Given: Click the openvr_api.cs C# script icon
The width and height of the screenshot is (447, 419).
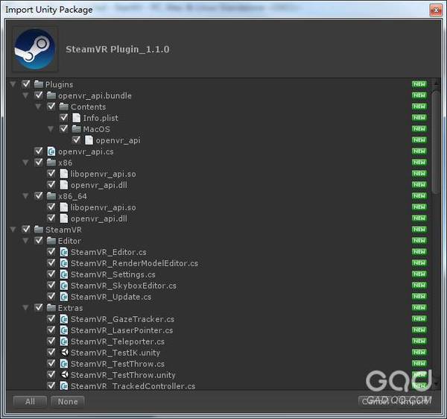Looking at the screenshot, I should (51, 151).
